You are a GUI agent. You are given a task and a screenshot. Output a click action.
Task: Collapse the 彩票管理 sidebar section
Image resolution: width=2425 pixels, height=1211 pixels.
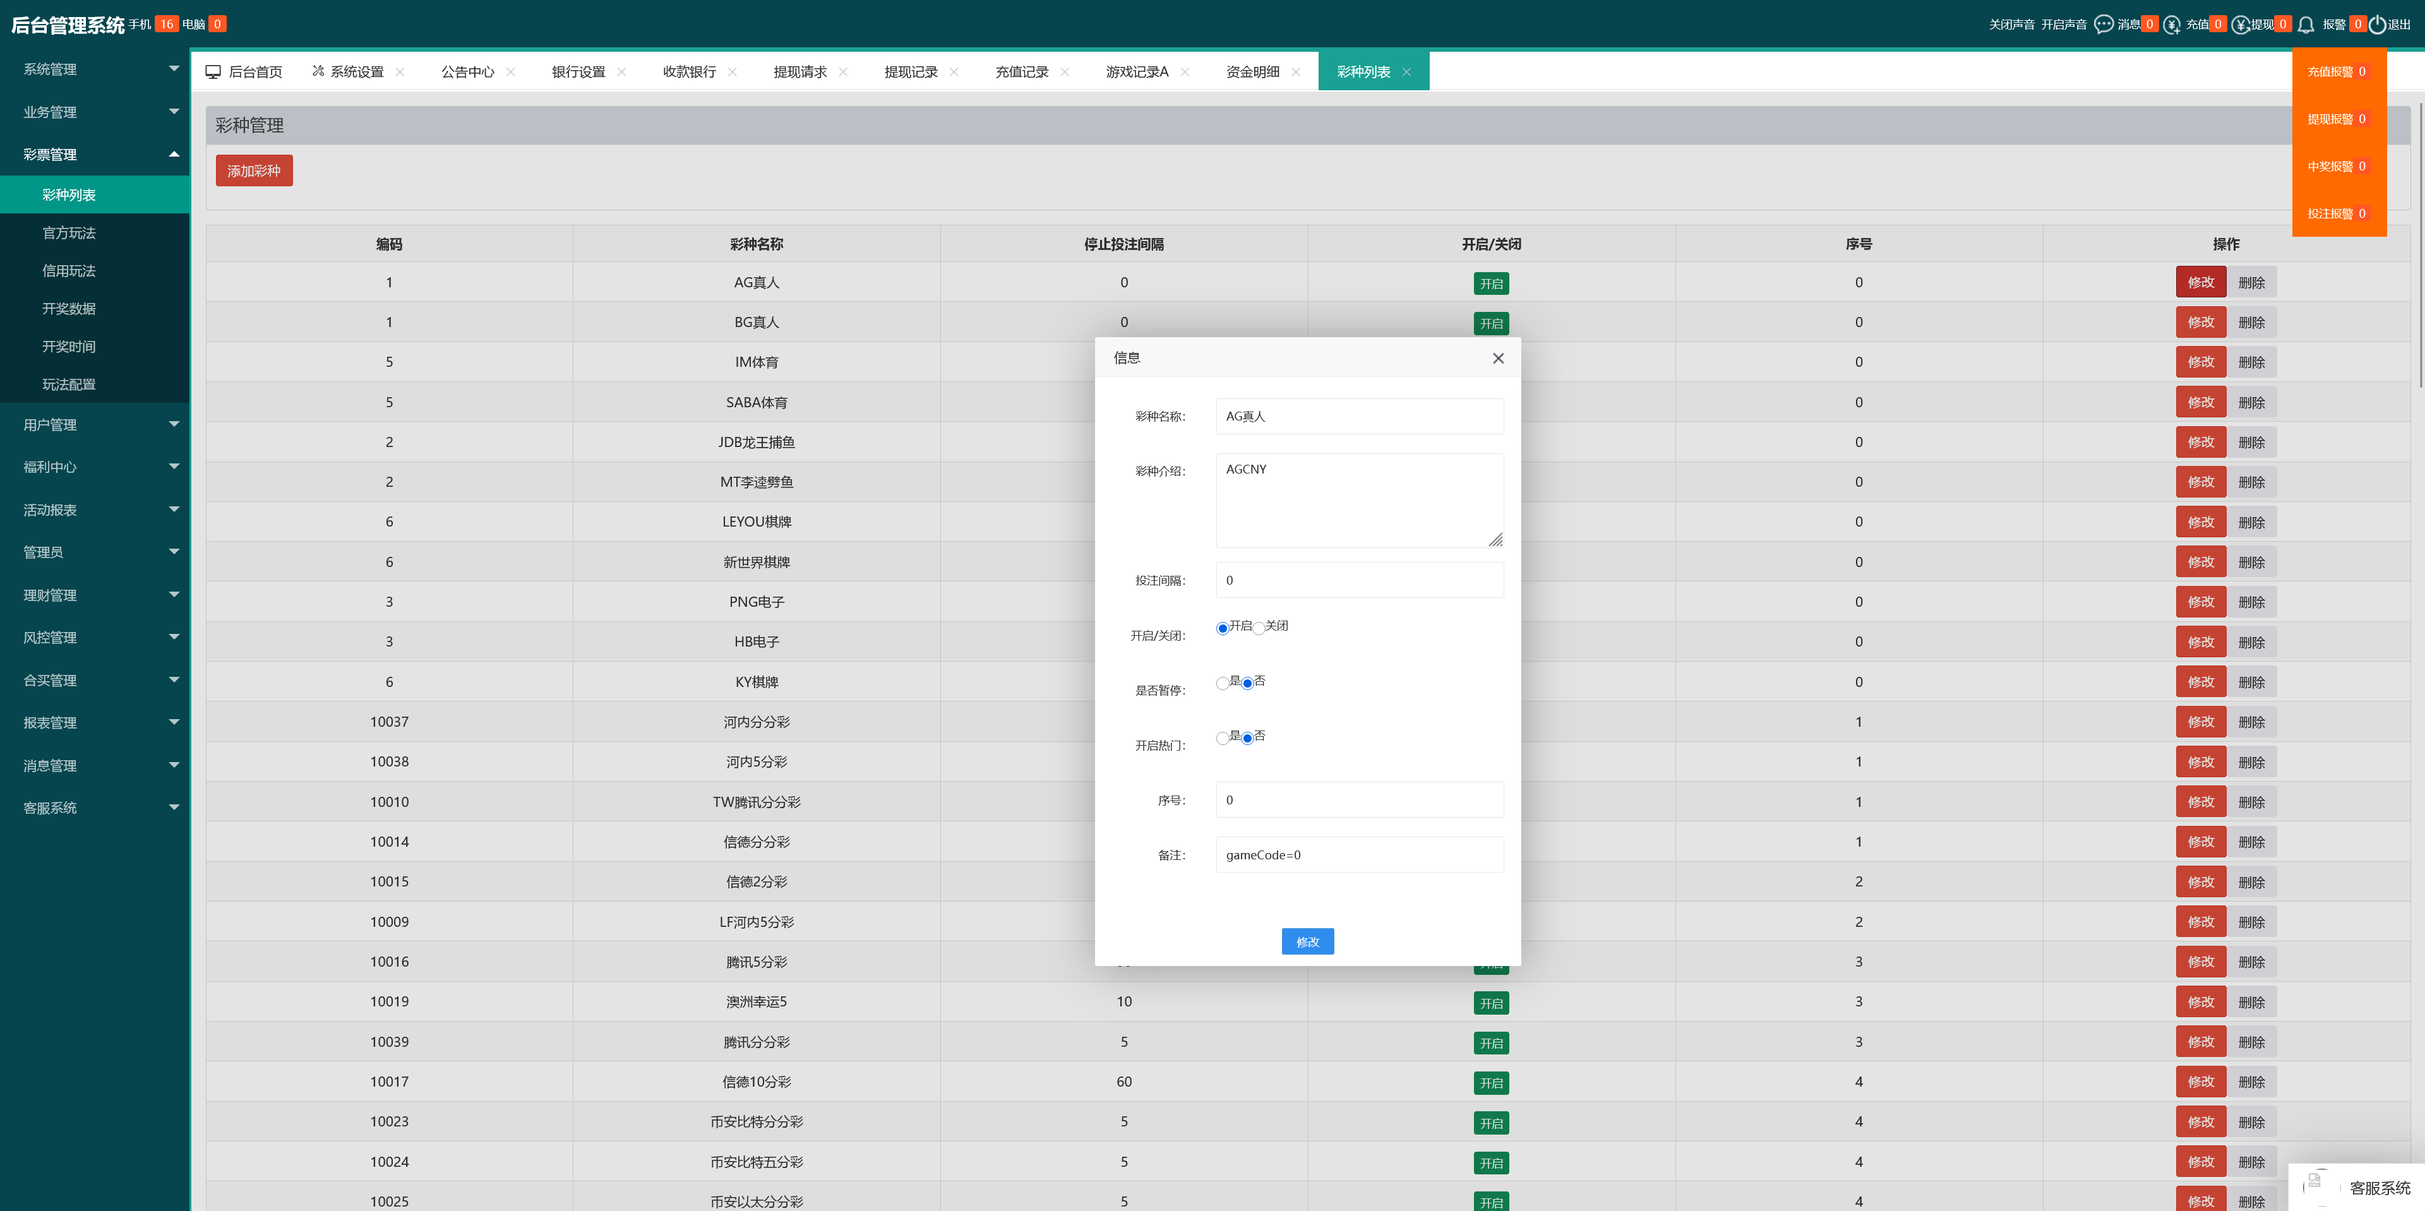coord(94,154)
